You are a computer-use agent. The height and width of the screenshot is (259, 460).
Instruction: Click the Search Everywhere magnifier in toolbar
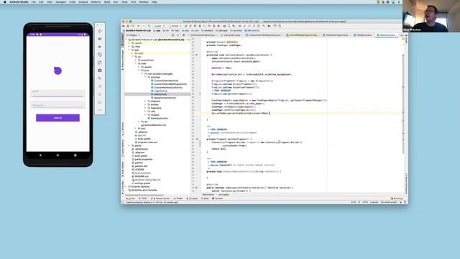(x=280, y=26)
